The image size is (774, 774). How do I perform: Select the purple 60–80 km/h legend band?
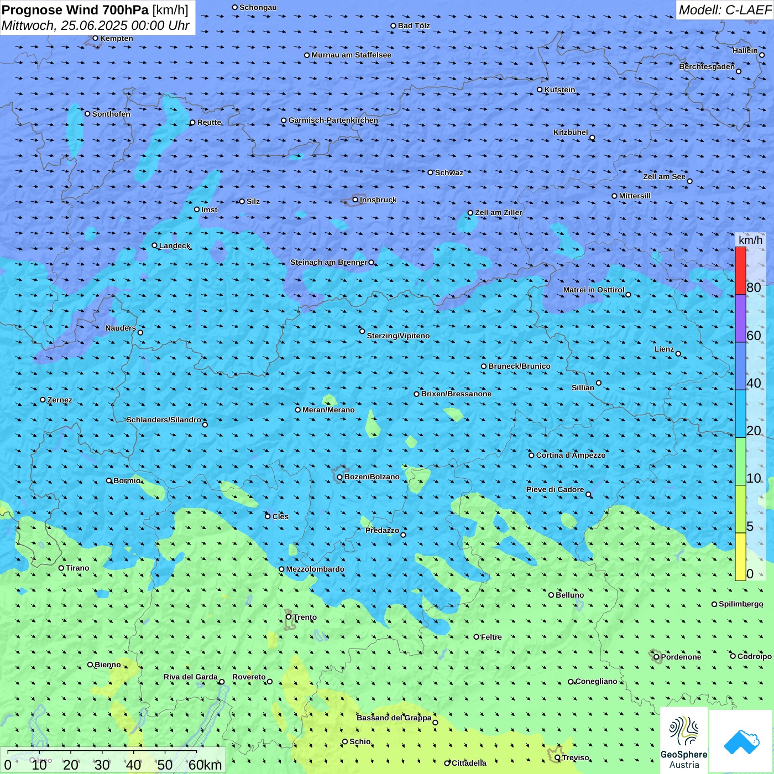tap(740, 318)
